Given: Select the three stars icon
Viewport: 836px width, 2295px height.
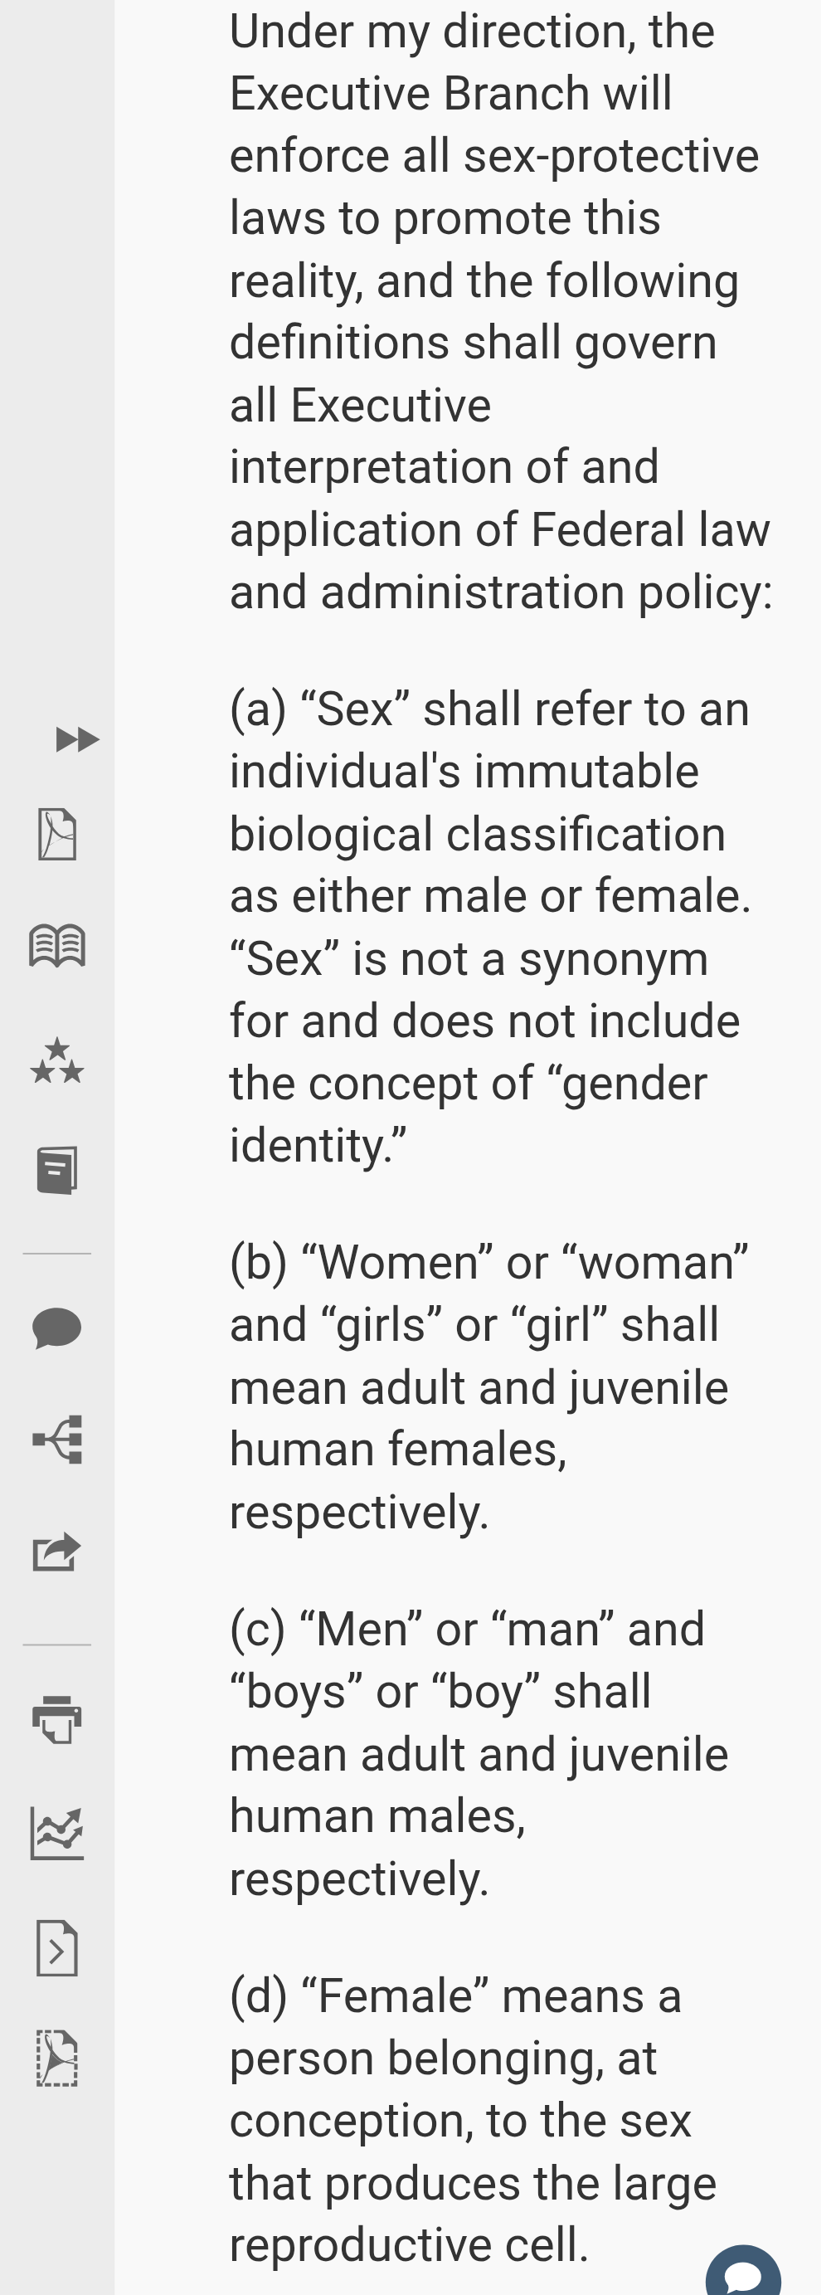Looking at the screenshot, I should [57, 1060].
